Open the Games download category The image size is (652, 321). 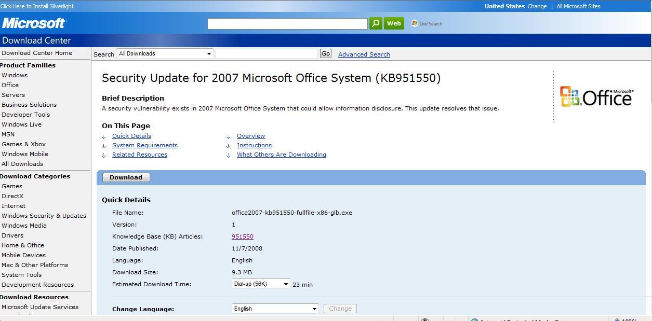(12, 186)
